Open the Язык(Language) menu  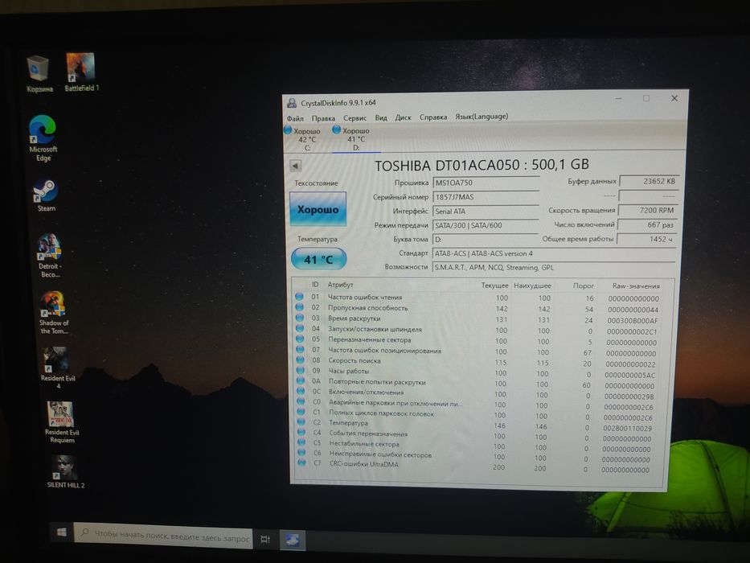pos(482,117)
